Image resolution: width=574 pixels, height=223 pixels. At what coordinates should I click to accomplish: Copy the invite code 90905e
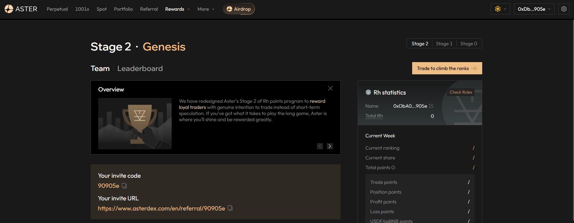[x=124, y=186]
